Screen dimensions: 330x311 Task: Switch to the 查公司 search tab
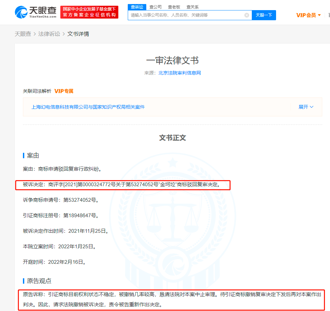(x=155, y=7)
